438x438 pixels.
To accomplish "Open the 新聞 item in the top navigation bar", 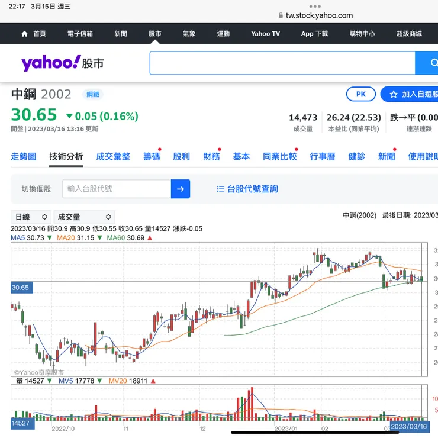I will click(121, 34).
